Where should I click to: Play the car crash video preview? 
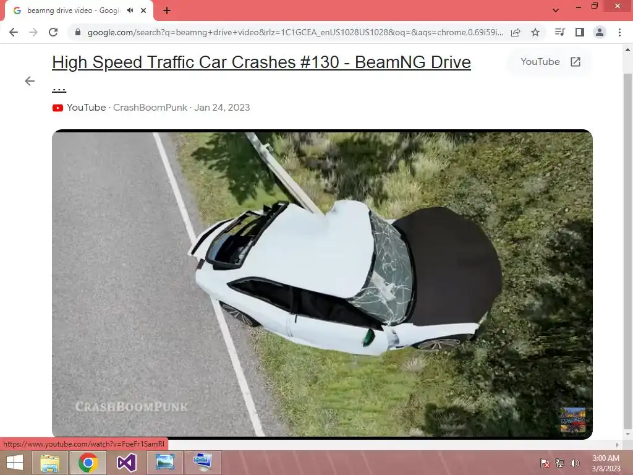click(322, 285)
